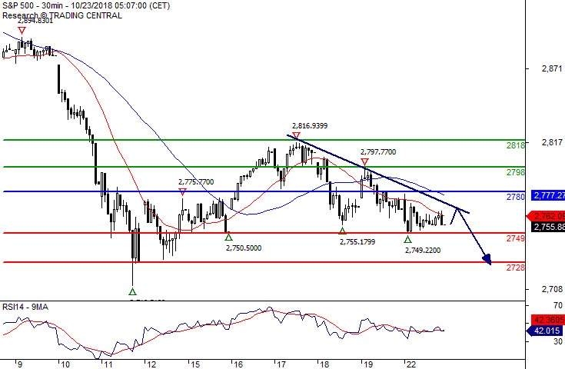Select the 2,816.9399 high price label
This screenshot has width=565, height=369.
[310, 126]
